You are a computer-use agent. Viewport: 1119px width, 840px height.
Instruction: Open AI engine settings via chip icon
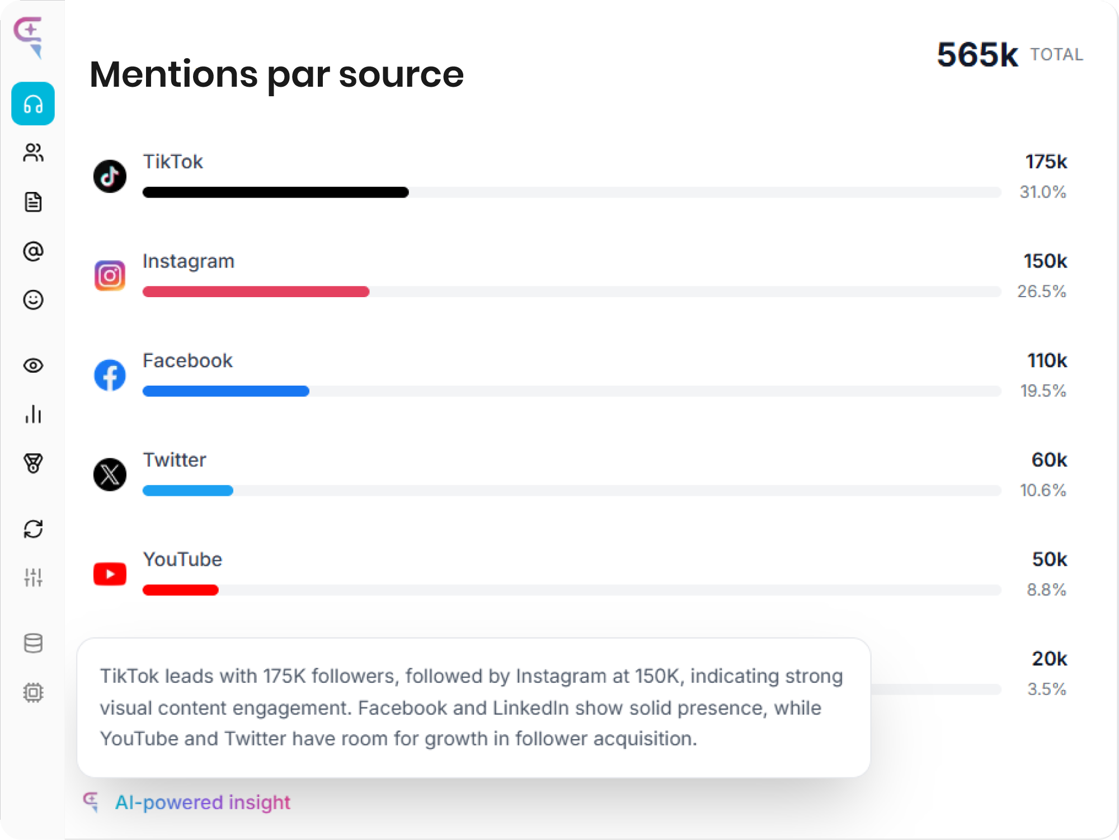pyautogui.click(x=32, y=692)
